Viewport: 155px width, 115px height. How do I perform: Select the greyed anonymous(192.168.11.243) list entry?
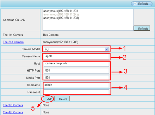click(x=61, y=15)
